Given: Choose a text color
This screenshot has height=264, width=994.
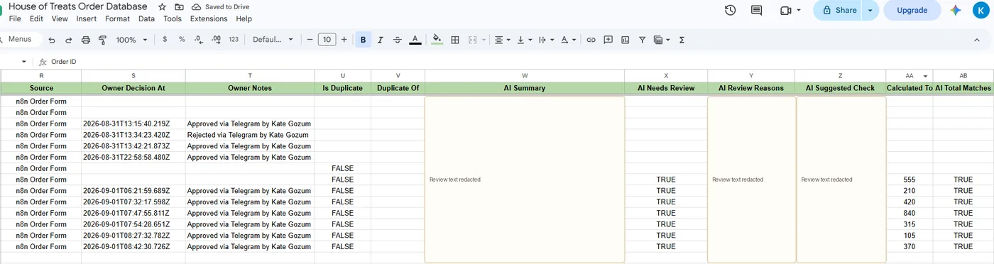Looking at the screenshot, I should click(415, 40).
